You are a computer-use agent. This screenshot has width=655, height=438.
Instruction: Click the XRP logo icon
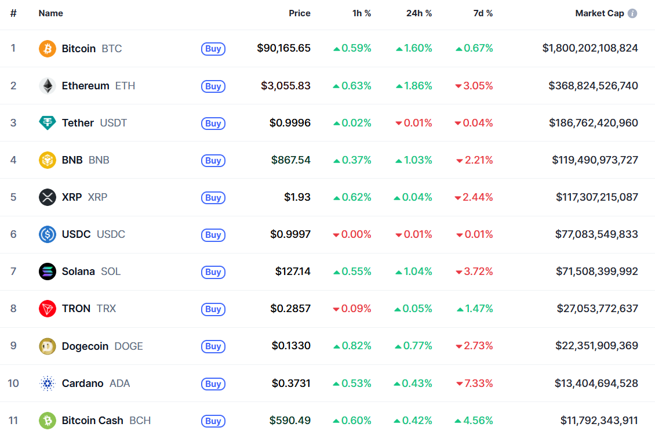coord(48,197)
